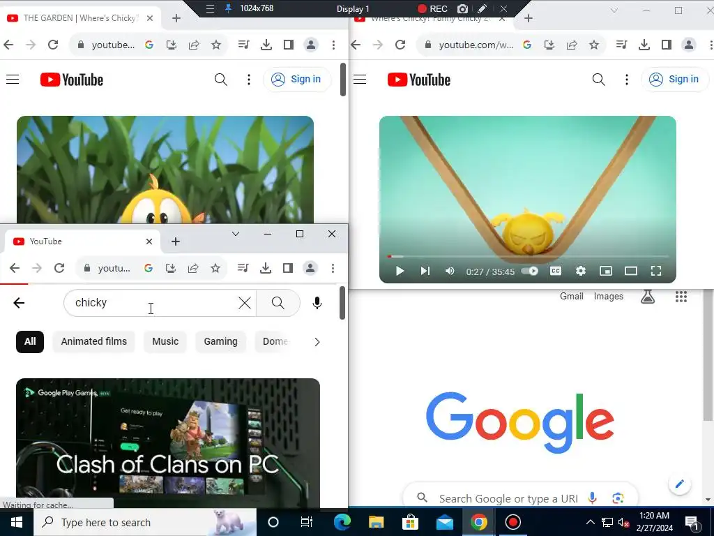Click Google voice search microphone
The width and height of the screenshot is (714, 536).
(x=592, y=498)
